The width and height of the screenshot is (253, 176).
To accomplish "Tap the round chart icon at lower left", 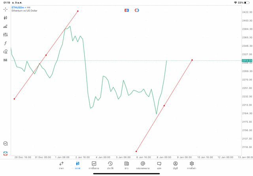I will (x=6, y=144).
